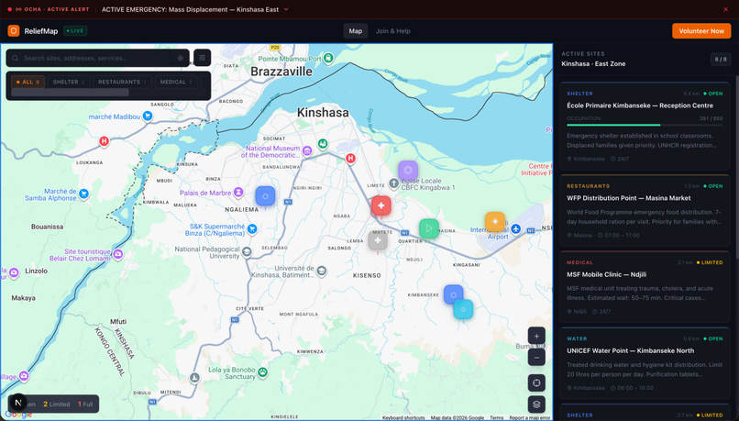Open MSF Mobile Clinic Ndjili card

click(x=645, y=287)
